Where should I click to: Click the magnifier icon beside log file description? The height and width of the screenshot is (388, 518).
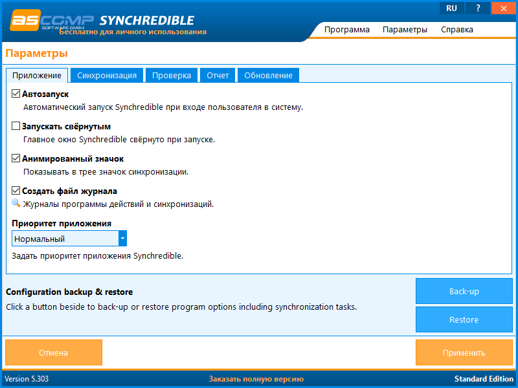[16, 203]
